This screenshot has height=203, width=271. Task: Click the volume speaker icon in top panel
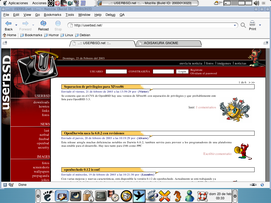click(256, 3)
